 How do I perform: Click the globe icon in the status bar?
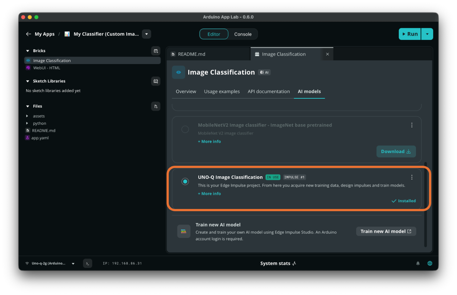[430, 263]
